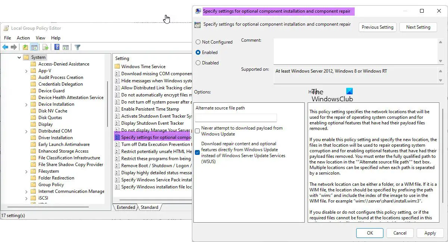Click the folder icon beside Display
The height and width of the screenshot is (242, 448).
[x=34, y=124]
